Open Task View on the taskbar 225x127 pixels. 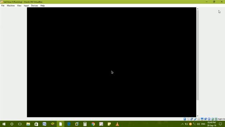click(20, 124)
